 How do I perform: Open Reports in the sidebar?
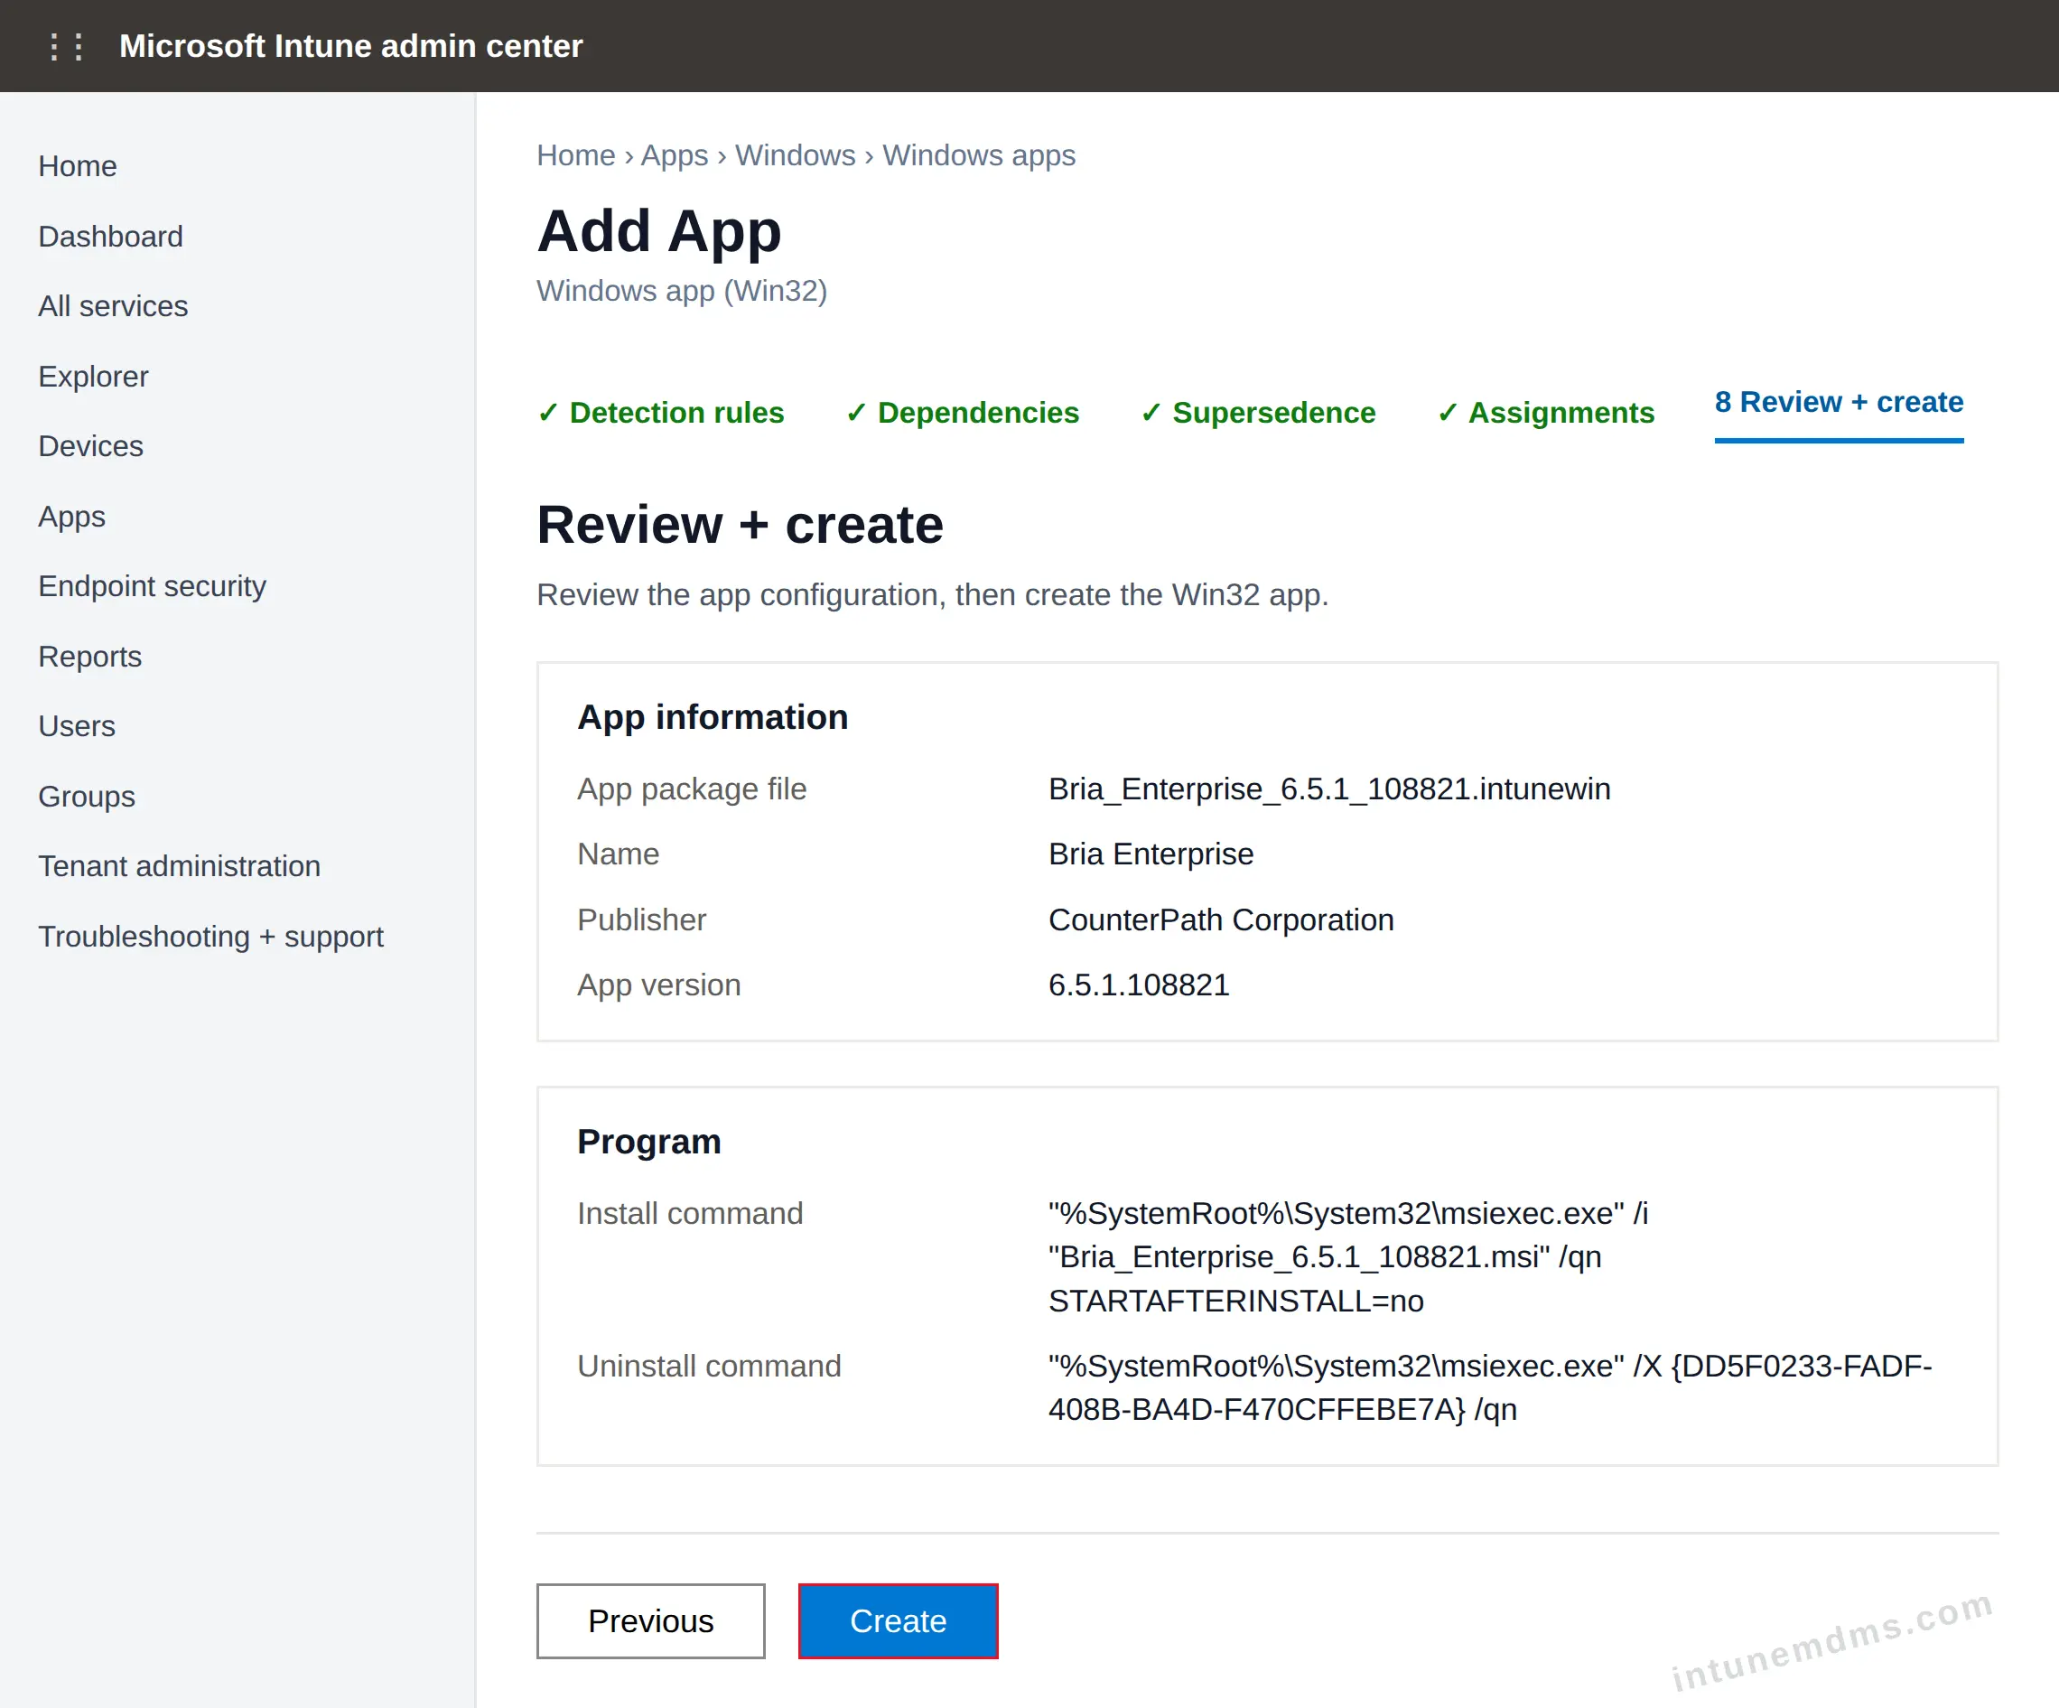pos(90,656)
